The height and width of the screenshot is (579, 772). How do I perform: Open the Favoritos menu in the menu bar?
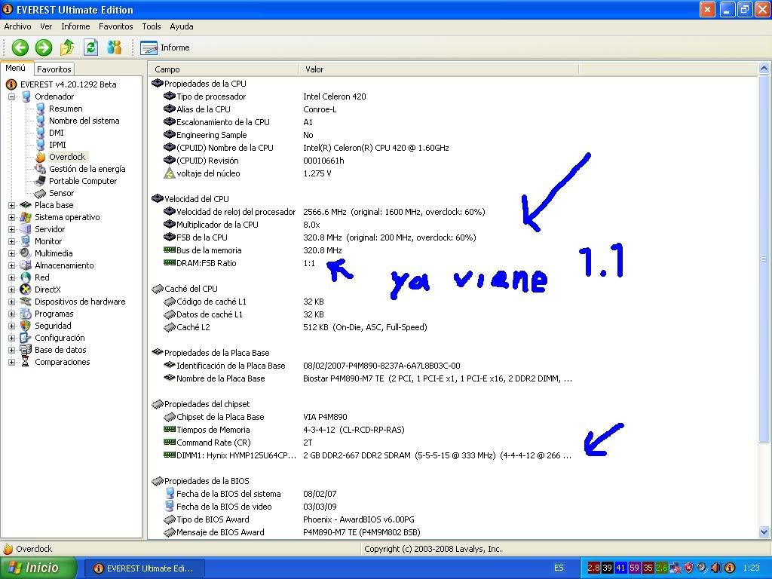tap(115, 26)
